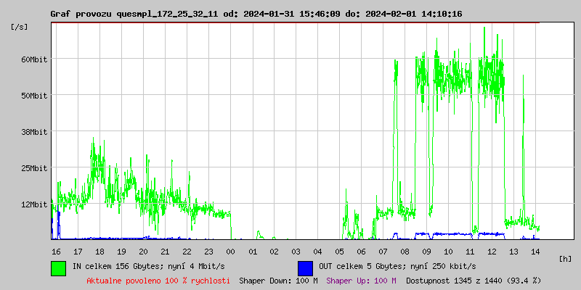
Task: Select hour 09 on the time axis
Action: point(426,252)
